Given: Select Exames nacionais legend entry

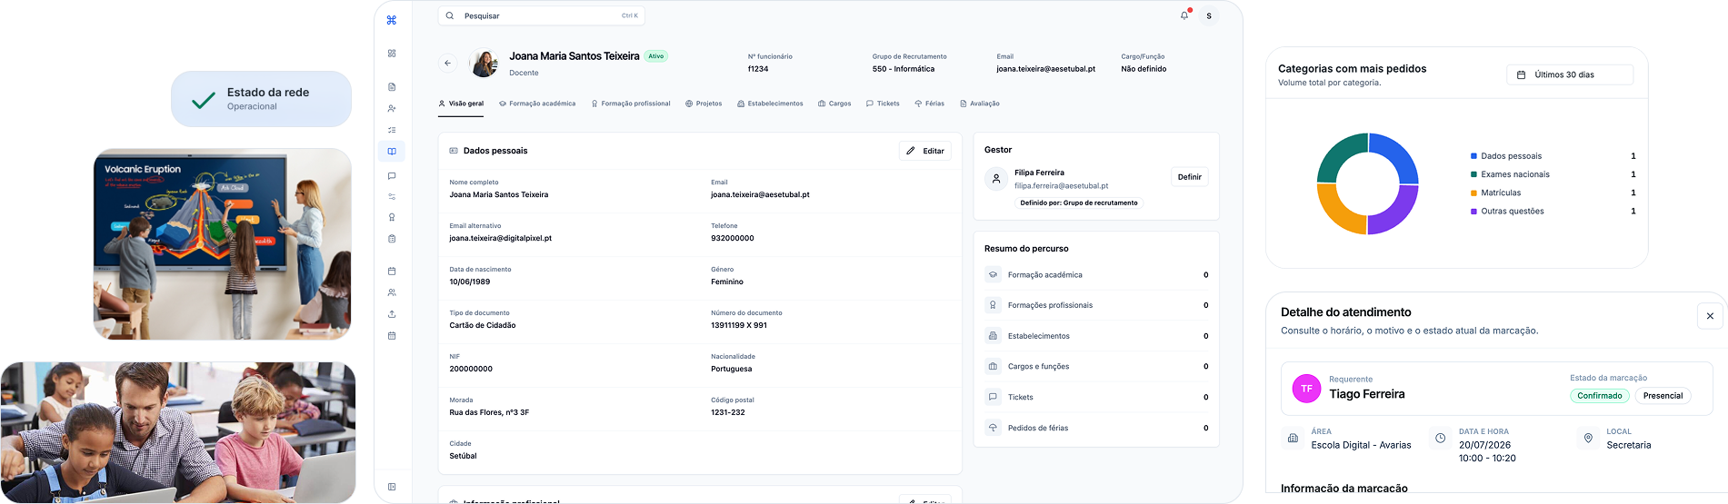Looking at the screenshot, I should 1553,174.
